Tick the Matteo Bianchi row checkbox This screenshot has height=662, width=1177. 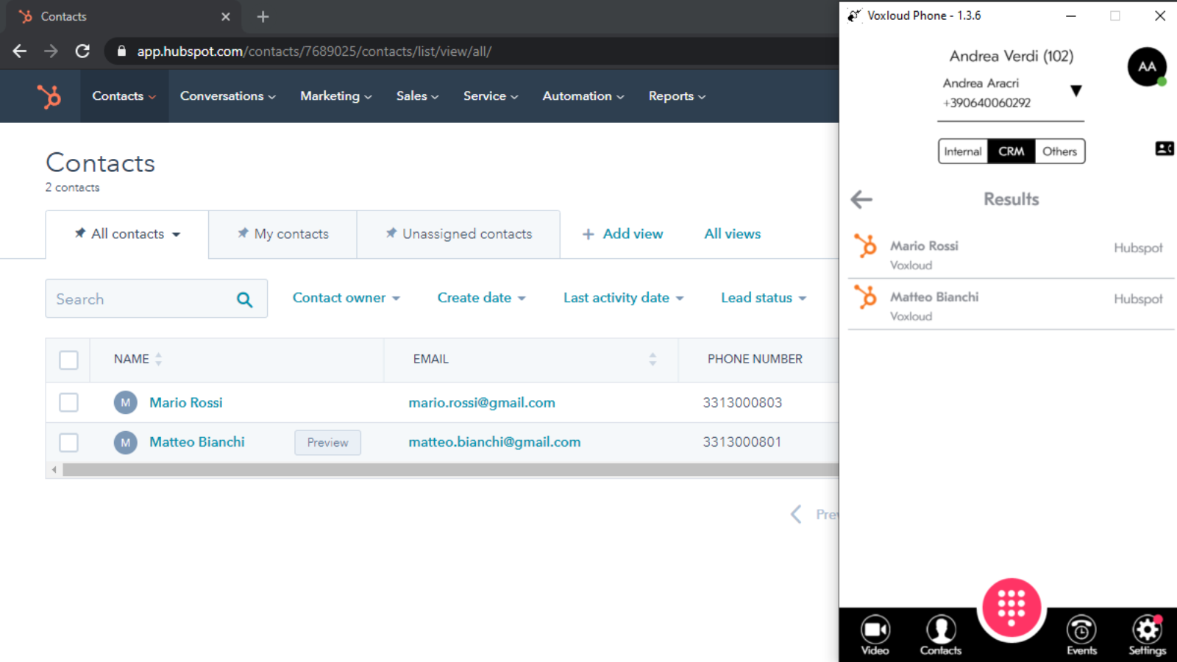[68, 442]
